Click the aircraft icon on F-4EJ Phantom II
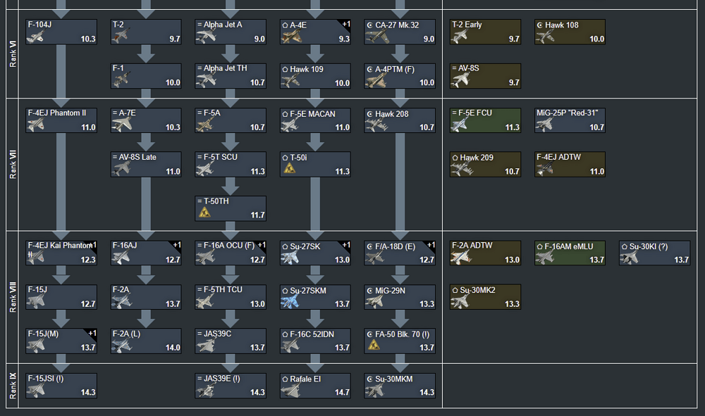Screen dimensions: 705x416 pos(35,125)
